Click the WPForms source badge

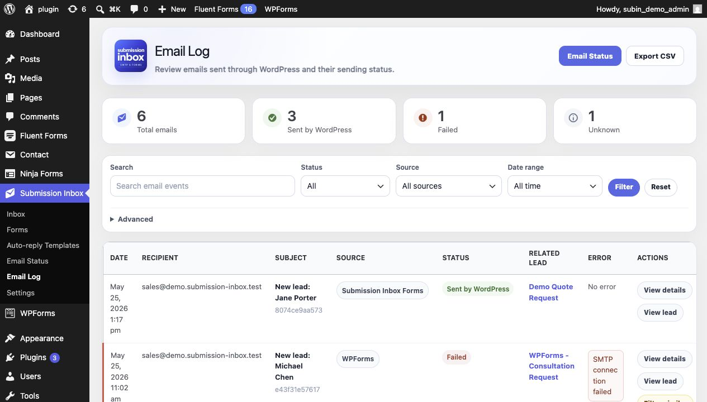coord(358,358)
